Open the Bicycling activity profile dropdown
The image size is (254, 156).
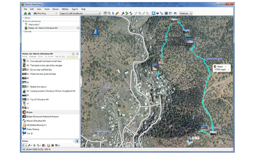click(45, 14)
